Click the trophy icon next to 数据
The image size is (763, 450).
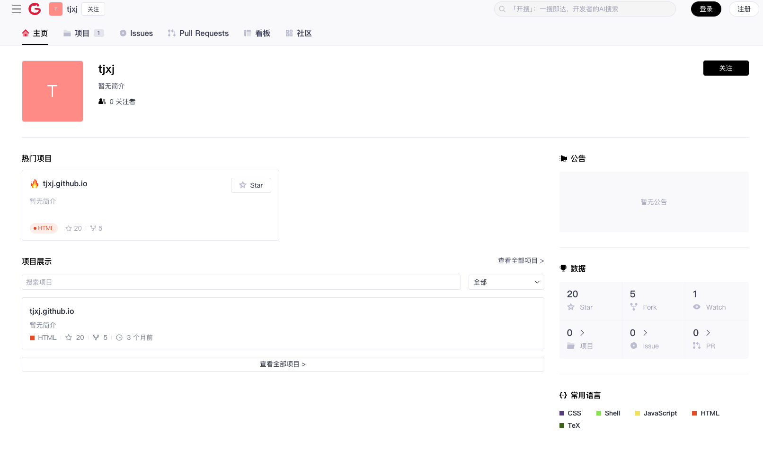pyautogui.click(x=563, y=268)
